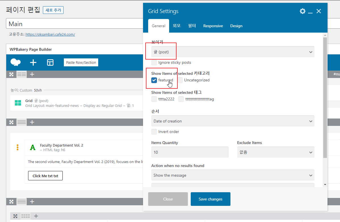The width and height of the screenshot is (340, 222).
Task: Uncheck the featured category checkbox
Action: tap(154, 80)
